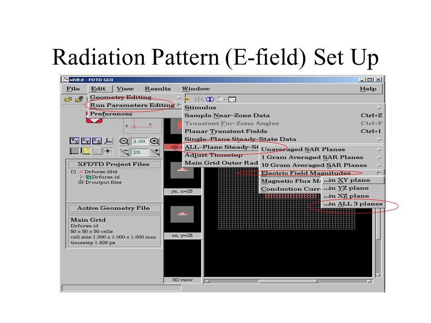Choose Run Parameters Editing menu entry
Screen dimensions: 431x323
[x=136, y=105]
